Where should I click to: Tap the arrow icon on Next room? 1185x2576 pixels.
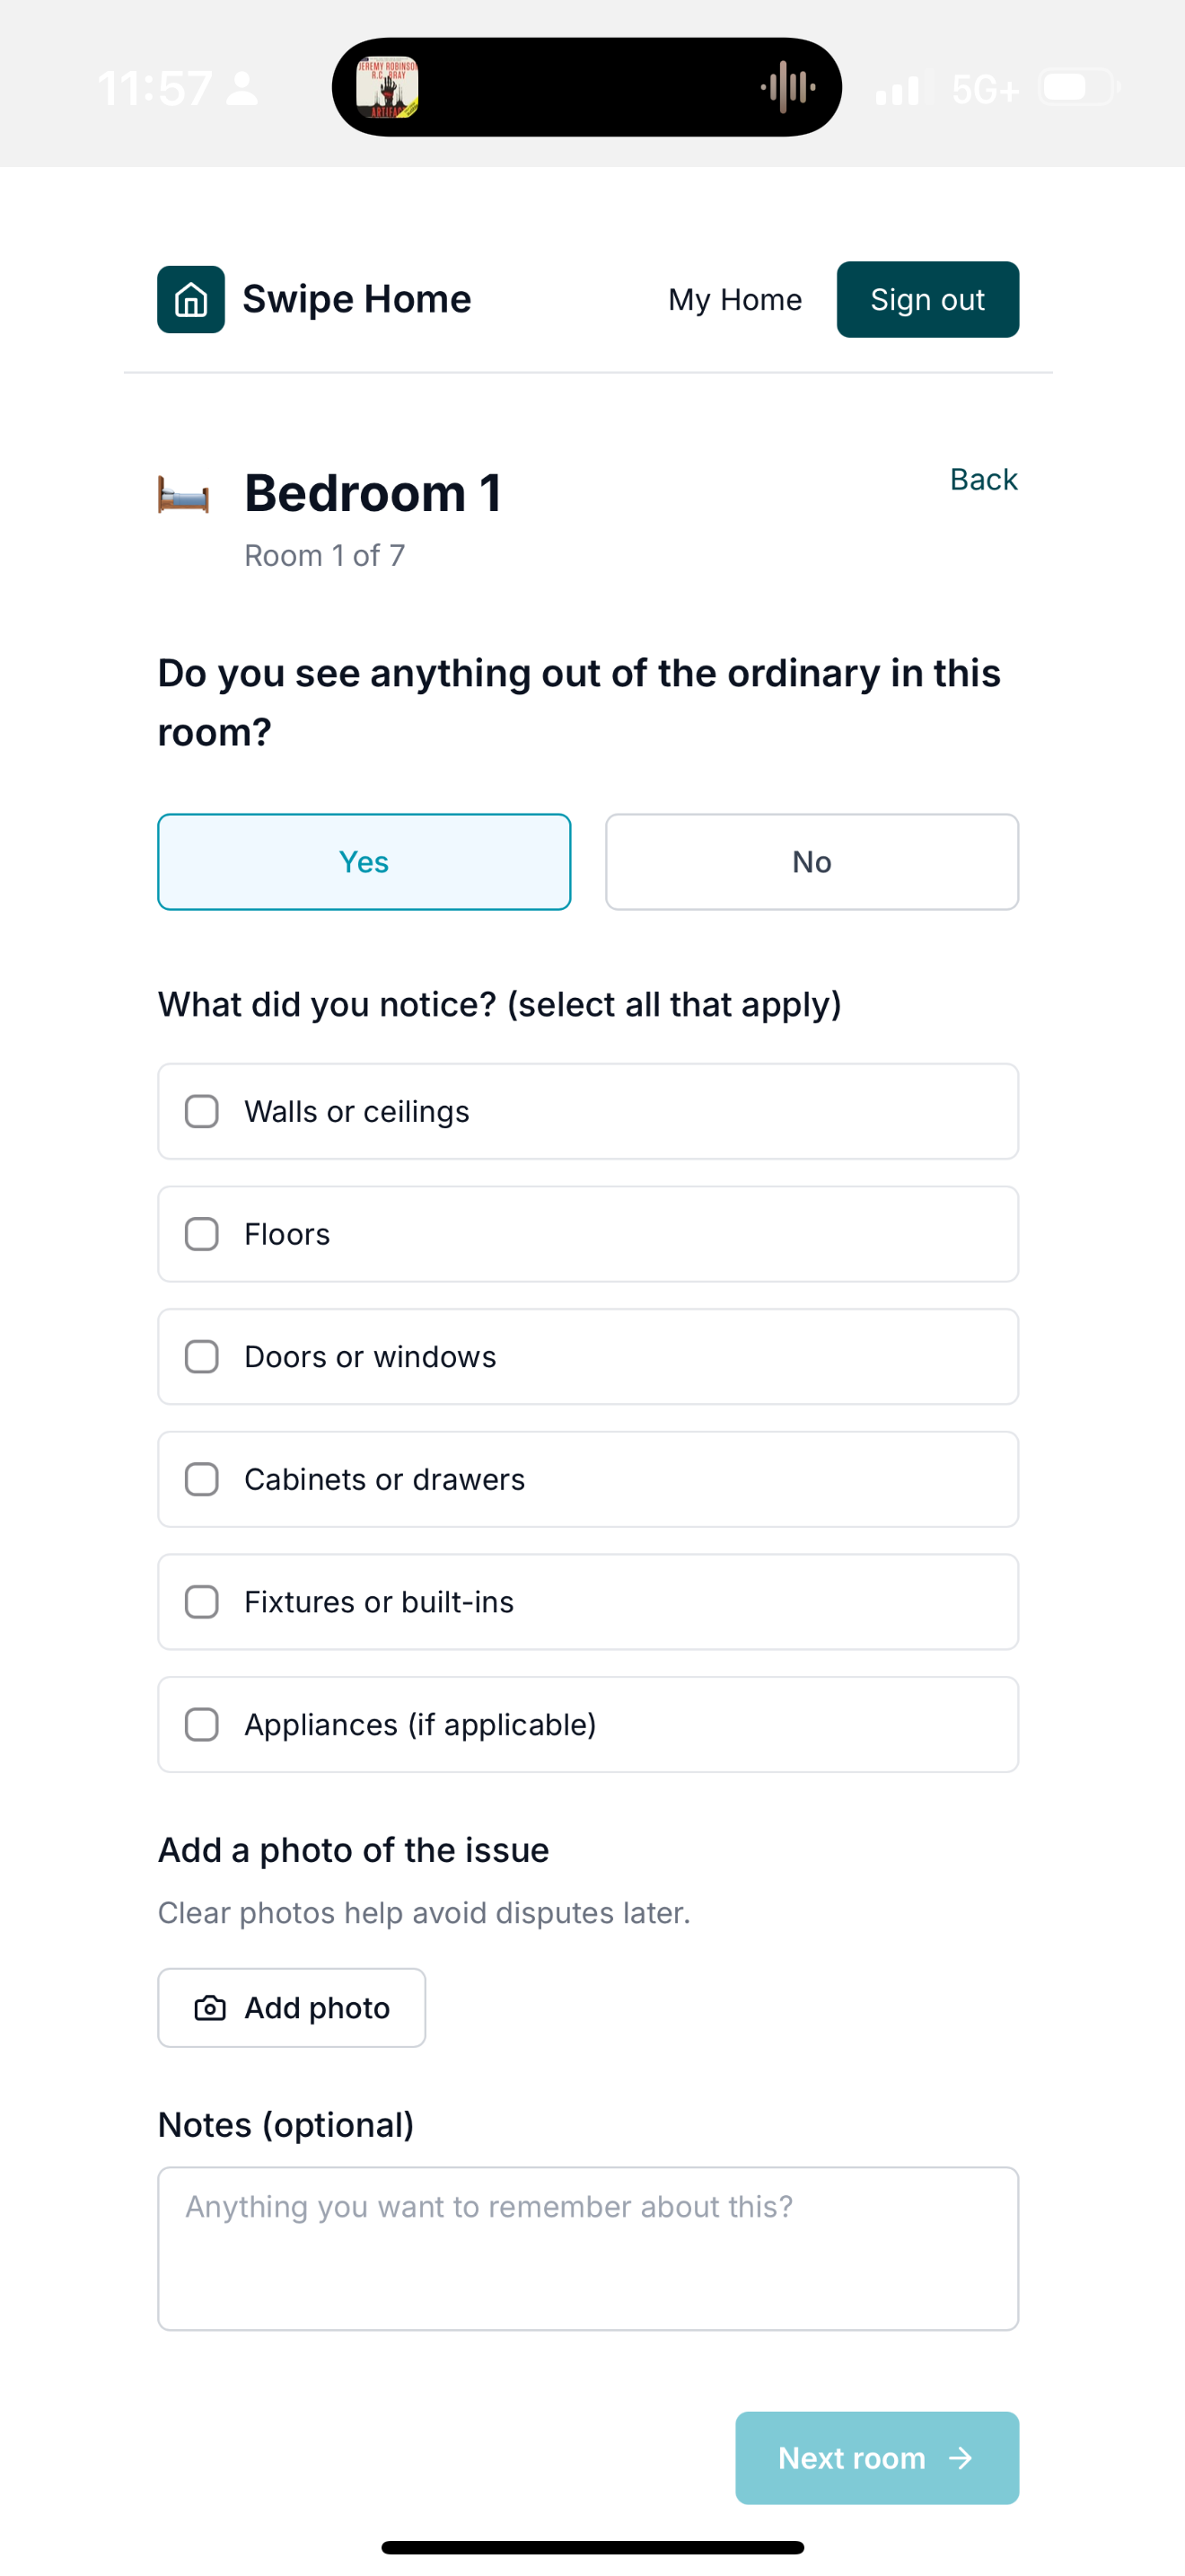(x=961, y=2458)
